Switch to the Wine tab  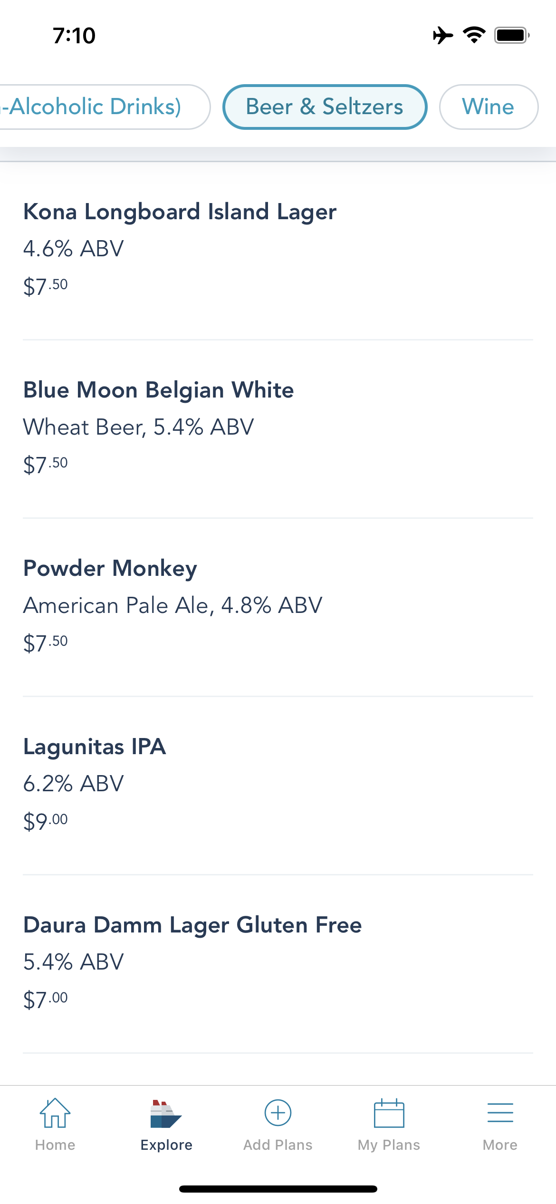point(489,107)
